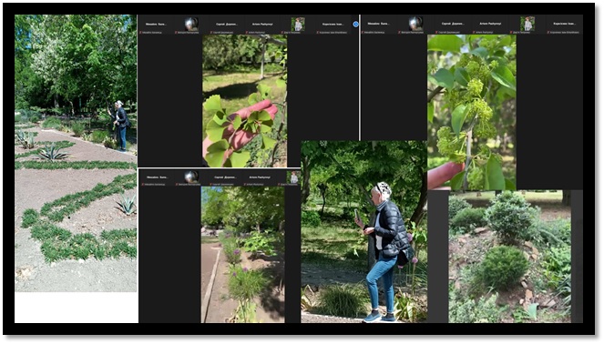Image resolution: width=604 pixels, height=344 pixels.
Task: Open Михайло tile above the green flower buds video
Action: click(379, 24)
